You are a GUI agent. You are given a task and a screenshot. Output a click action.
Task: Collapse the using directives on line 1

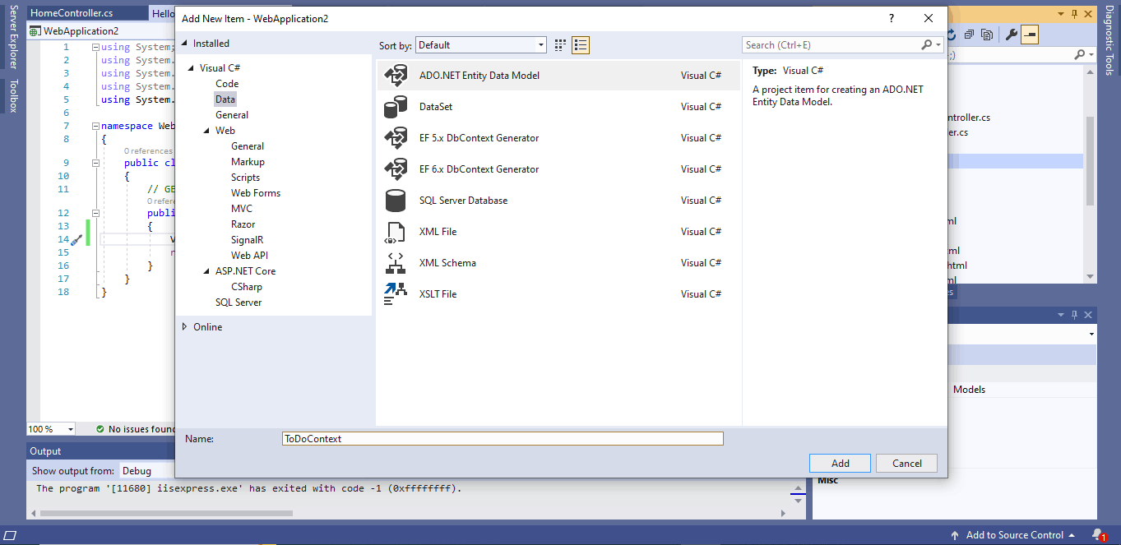click(x=95, y=47)
